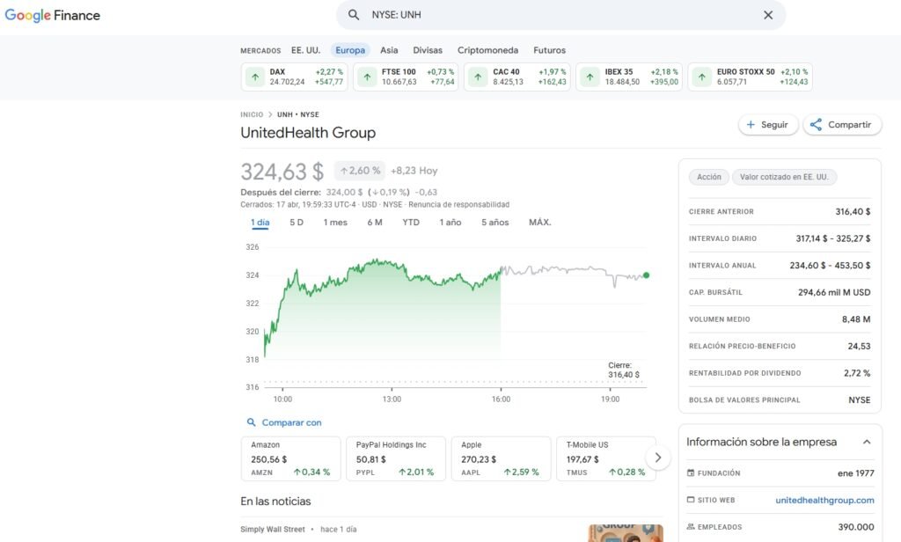This screenshot has width=901, height=542.
Task: Click the Acción tag chip
Action: tap(708, 177)
